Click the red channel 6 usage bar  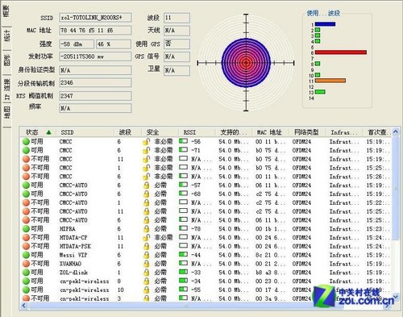[341, 52]
